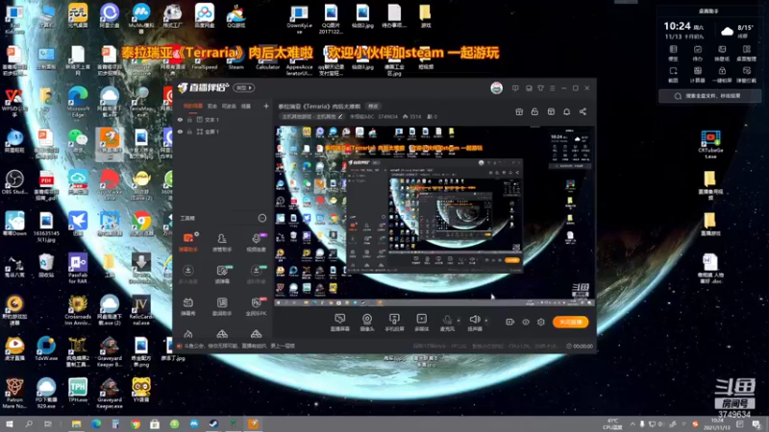Lock the 文本 1 source layer
The width and height of the screenshot is (769, 432).
(x=189, y=119)
